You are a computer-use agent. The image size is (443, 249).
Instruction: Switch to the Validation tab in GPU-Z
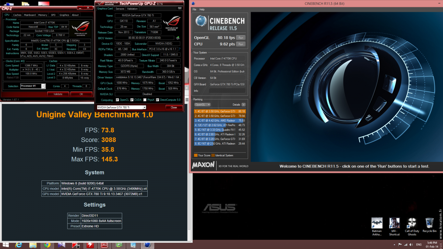(x=132, y=8)
